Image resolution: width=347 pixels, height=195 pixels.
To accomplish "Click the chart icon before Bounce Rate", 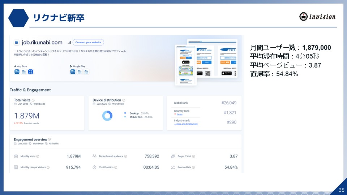I will pyautogui.click(x=173, y=167).
